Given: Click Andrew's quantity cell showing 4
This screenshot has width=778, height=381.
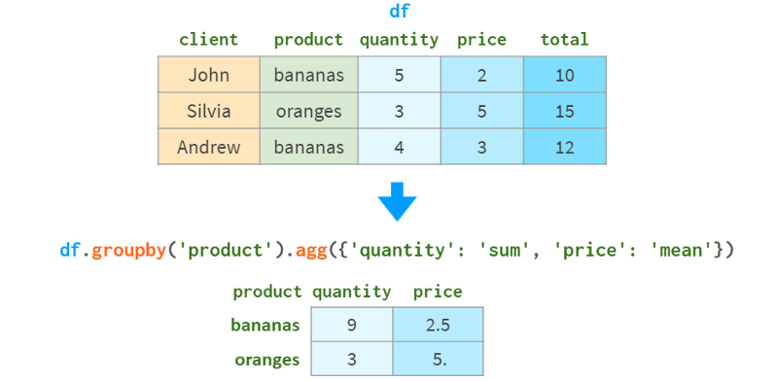Looking at the screenshot, I should (x=399, y=147).
